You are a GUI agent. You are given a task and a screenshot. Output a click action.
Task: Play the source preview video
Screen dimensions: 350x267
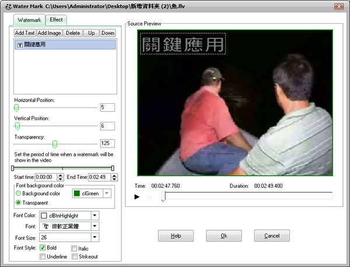(137, 196)
